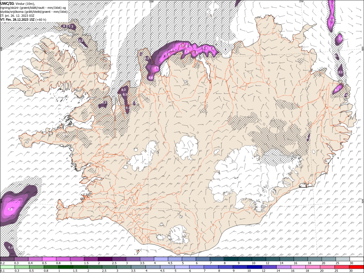Click the 0.3 value in bottom-left sea corner
The image size is (364, 273).
[11, 248]
